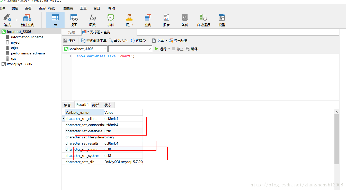Open the Edit (编辑) menu
The image size is (346, 190).
[x=15, y=8]
